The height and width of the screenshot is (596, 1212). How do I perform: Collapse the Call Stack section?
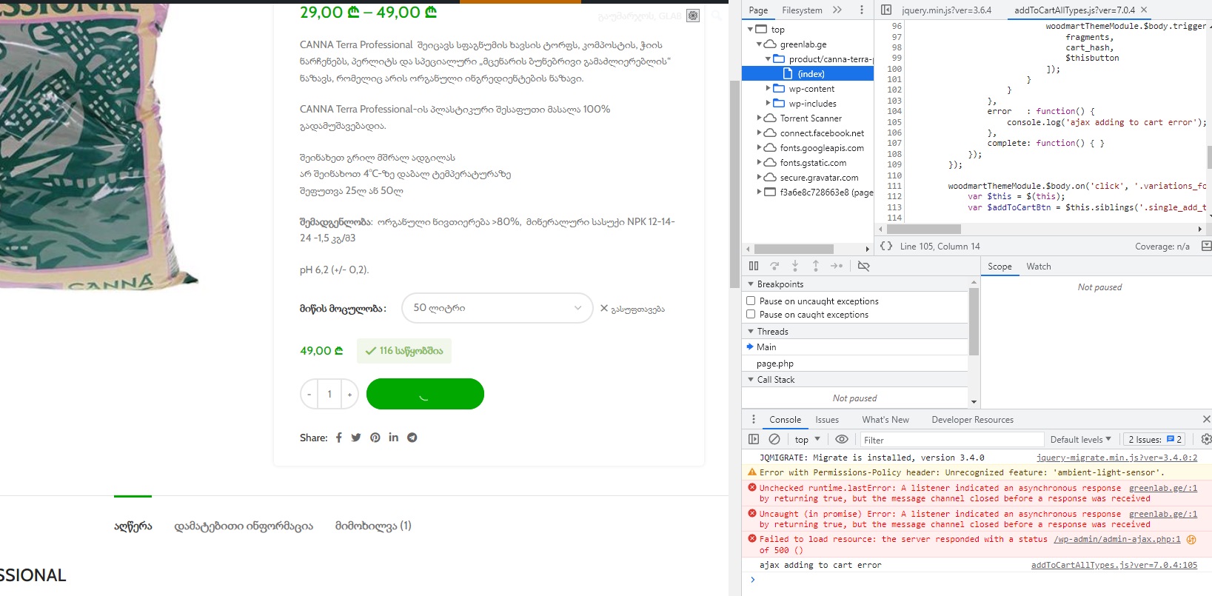coord(751,380)
